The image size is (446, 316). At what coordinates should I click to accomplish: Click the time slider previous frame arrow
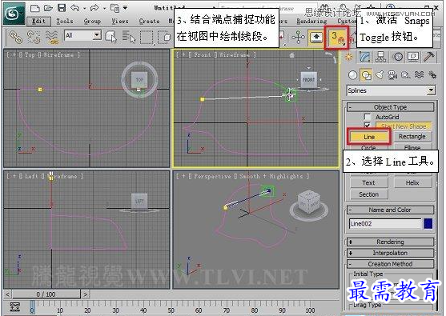(7, 294)
